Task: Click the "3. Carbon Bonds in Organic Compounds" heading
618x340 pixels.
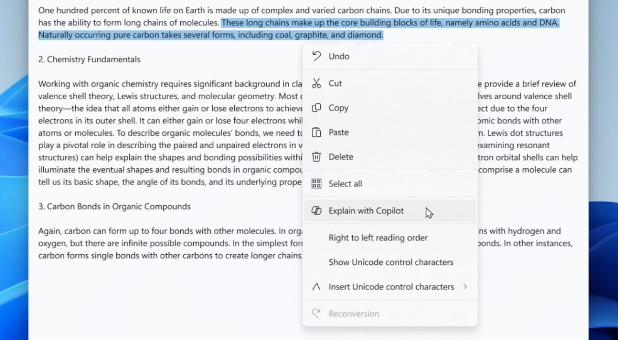Action: [x=114, y=207]
